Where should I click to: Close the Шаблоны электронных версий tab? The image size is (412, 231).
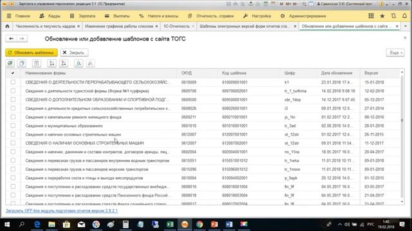click(x=295, y=26)
